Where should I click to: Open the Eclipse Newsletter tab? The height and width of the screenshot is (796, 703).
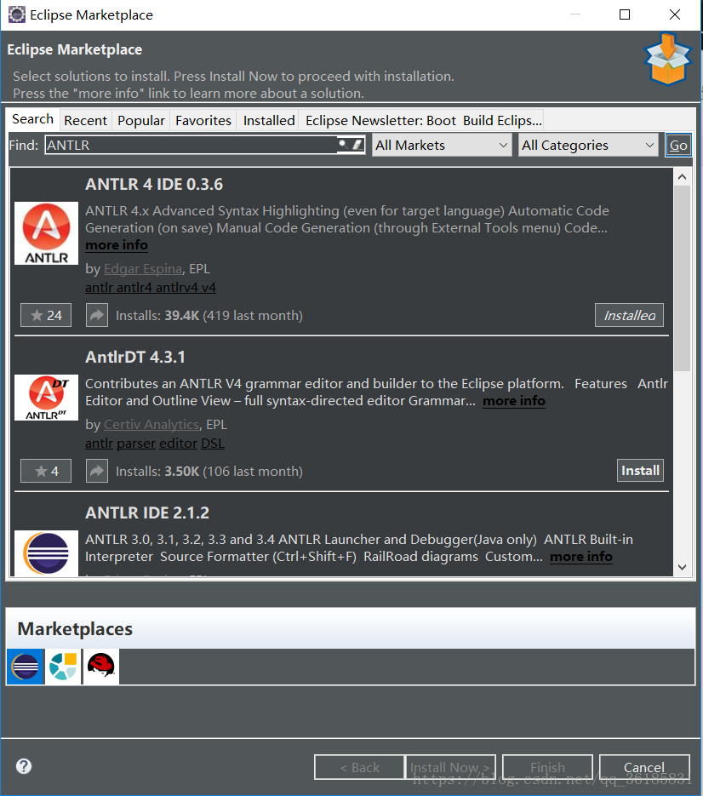pos(423,120)
